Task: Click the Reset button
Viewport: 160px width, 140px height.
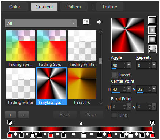Action: pyautogui.click(x=65, y=115)
